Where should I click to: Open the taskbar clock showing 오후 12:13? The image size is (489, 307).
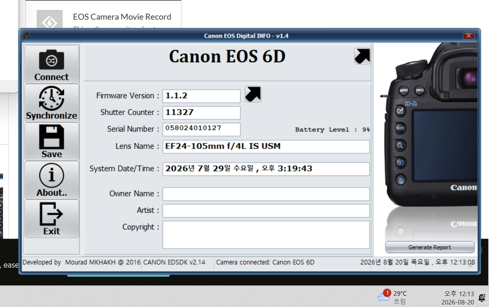click(457, 298)
